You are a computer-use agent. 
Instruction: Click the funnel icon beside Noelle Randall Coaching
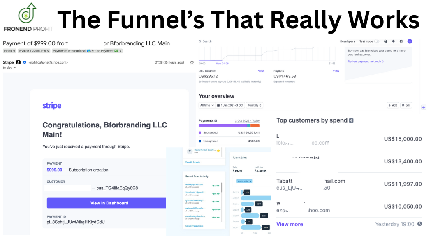190,151
